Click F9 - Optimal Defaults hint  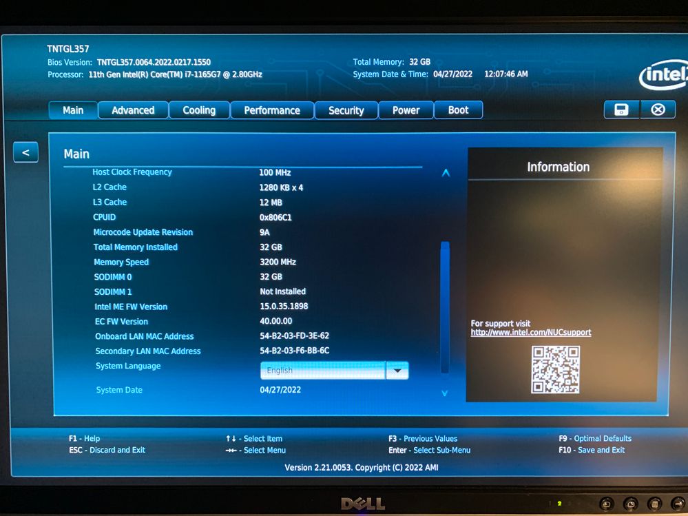pos(595,438)
